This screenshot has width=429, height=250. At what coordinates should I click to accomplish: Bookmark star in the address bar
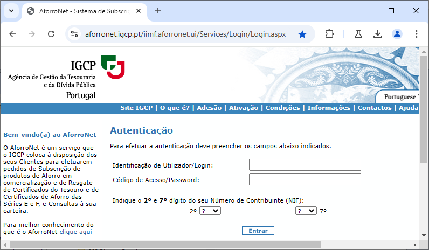[x=302, y=34]
